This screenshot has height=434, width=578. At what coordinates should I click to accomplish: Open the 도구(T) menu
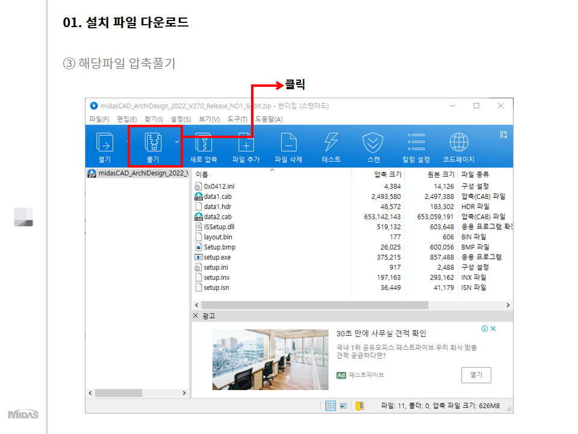point(237,119)
